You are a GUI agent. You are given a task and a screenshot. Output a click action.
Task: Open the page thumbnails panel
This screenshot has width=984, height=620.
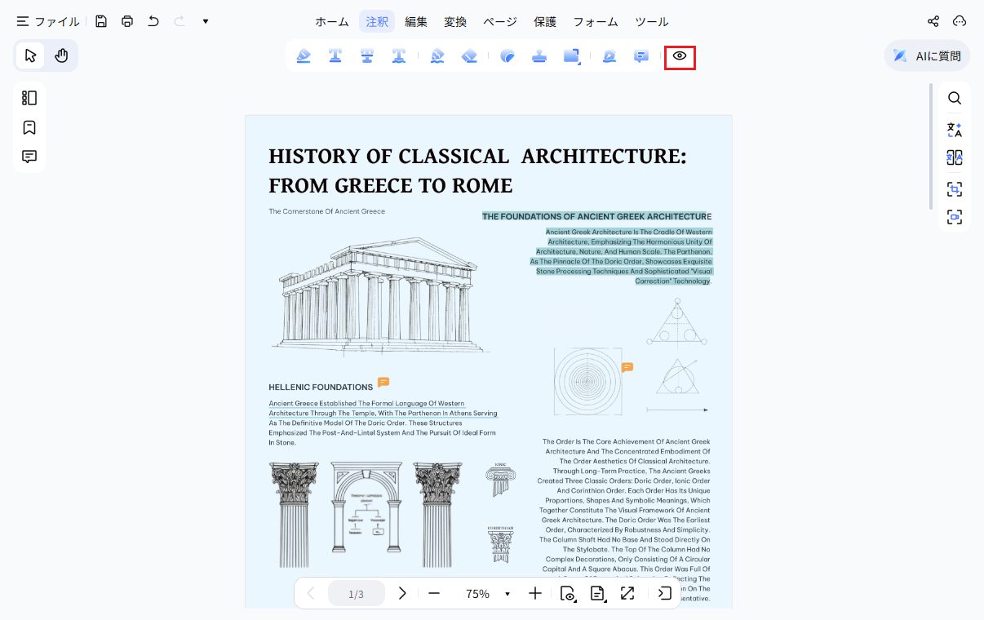coord(29,98)
